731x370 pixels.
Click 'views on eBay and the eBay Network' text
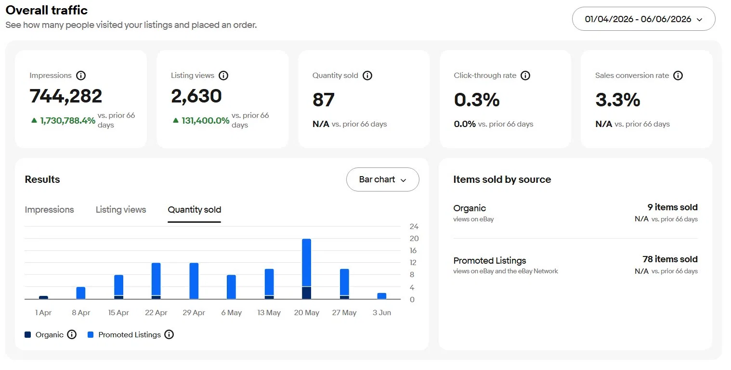506,271
